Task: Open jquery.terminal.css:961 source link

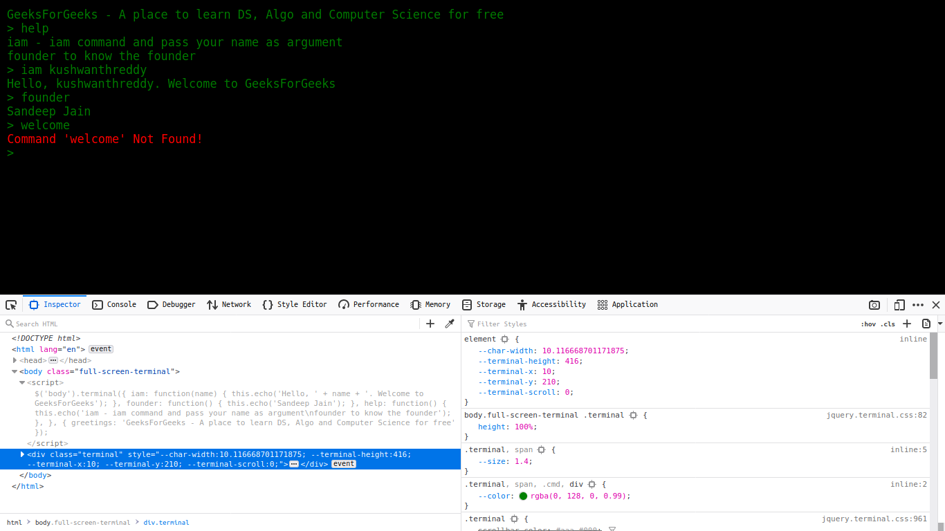Action: tap(874, 519)
